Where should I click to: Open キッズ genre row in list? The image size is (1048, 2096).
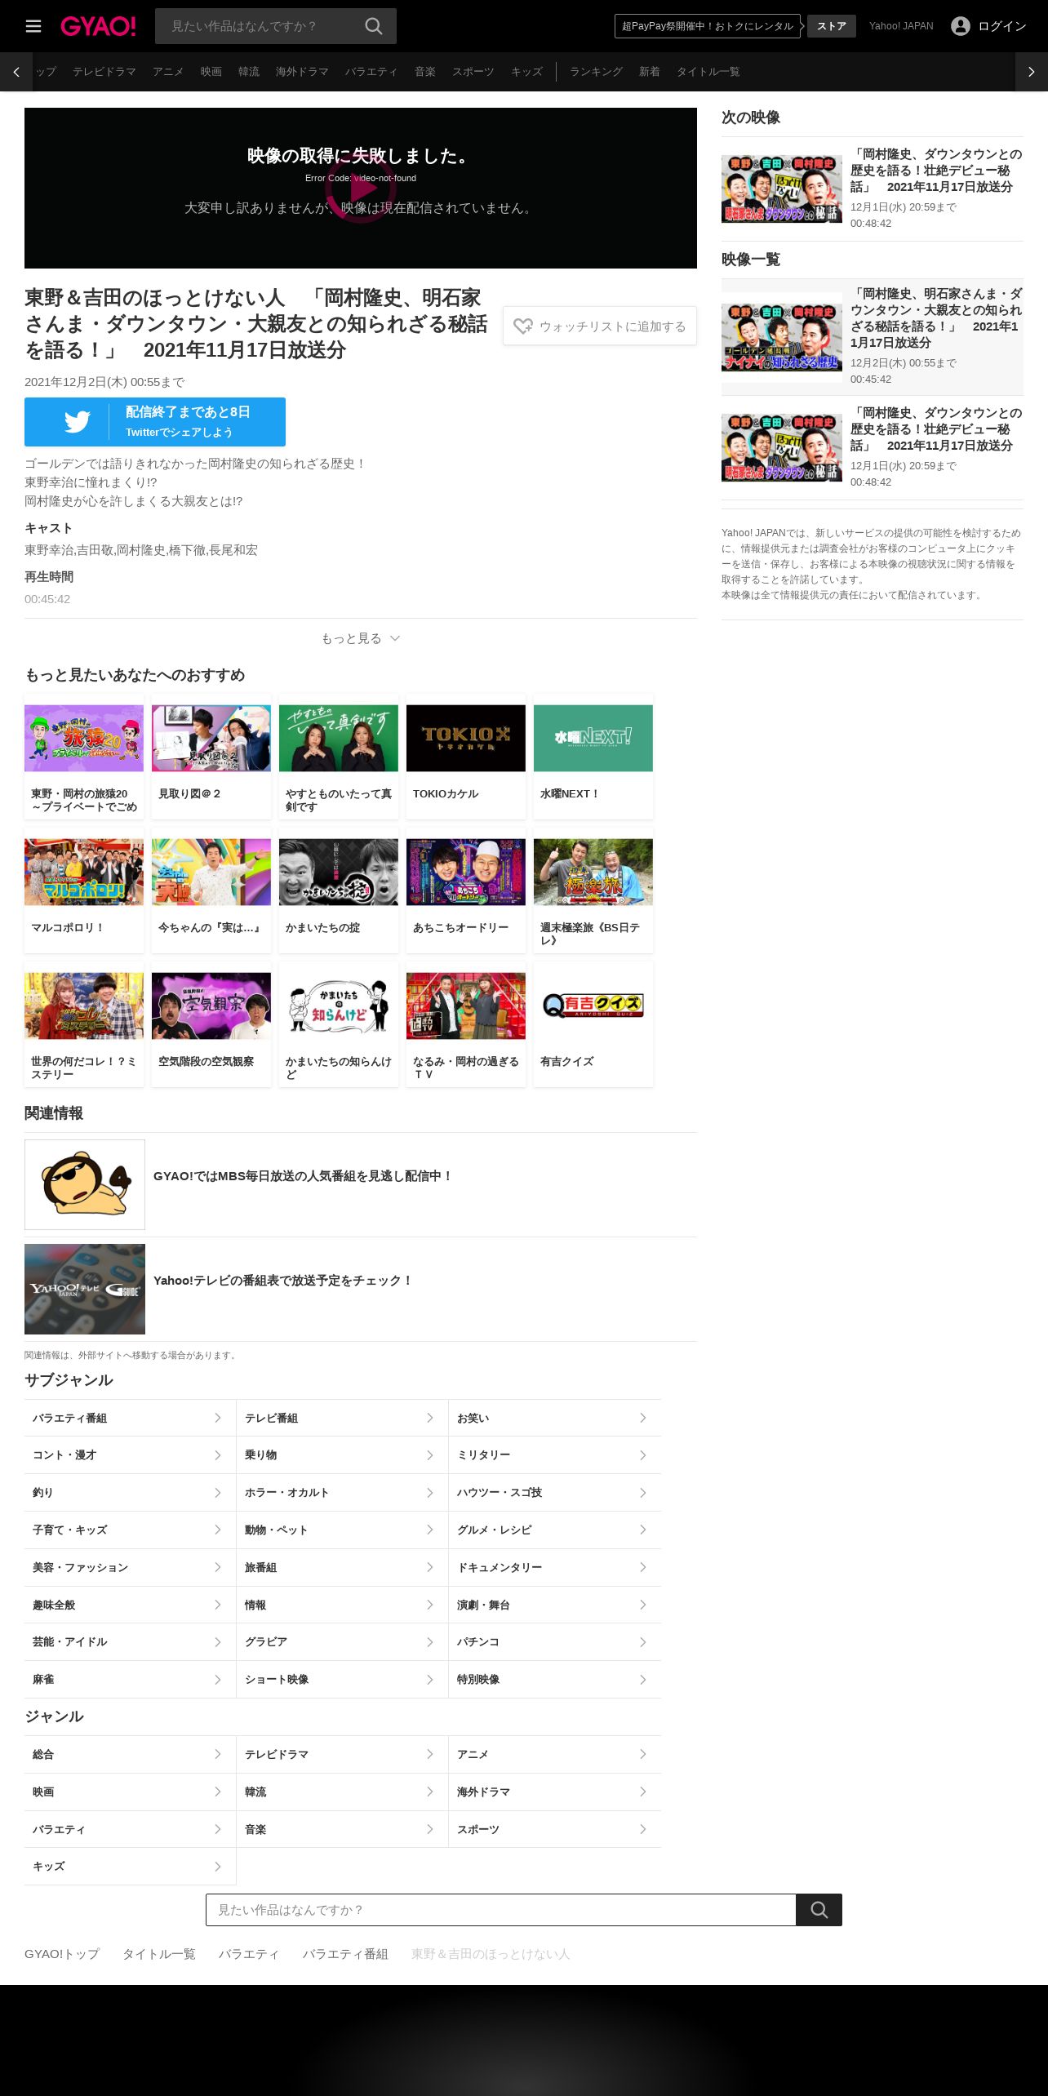130,1866
